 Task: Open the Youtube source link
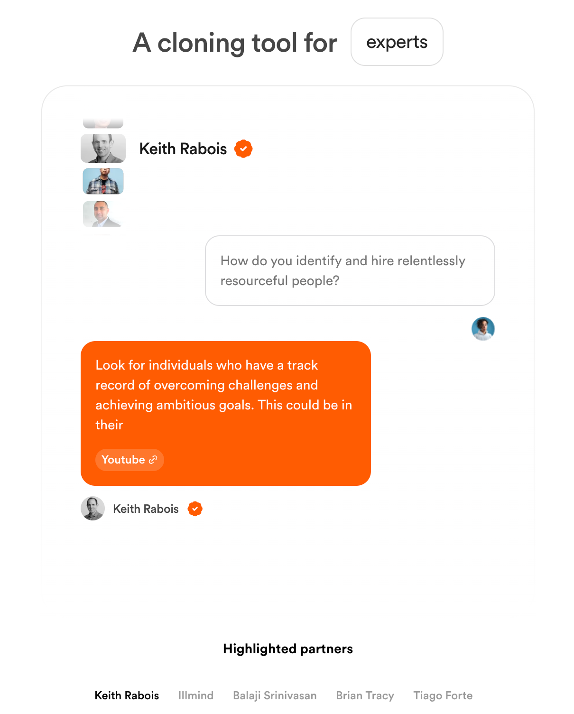(124, 460)
